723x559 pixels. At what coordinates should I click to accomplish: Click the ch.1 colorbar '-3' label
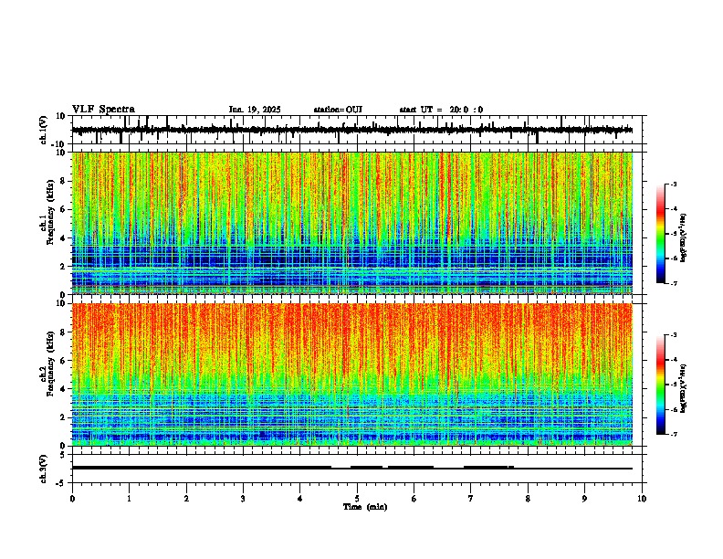pos(674,184)
